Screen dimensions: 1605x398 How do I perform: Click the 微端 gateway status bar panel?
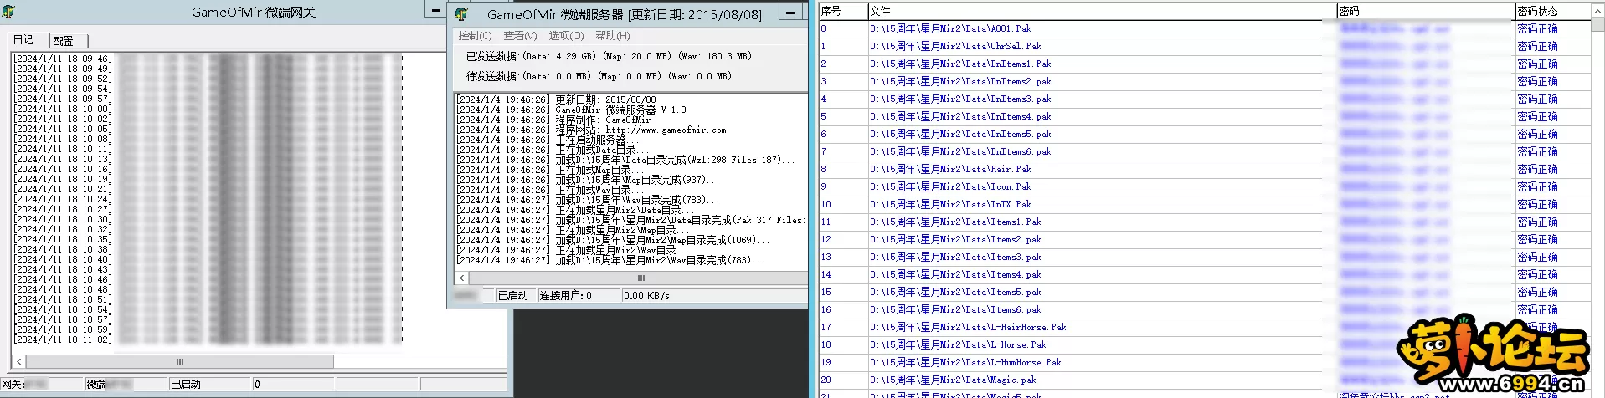tap(126, 384)
